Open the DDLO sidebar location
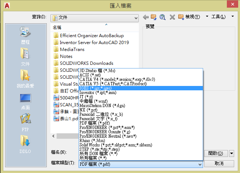 point(25,144)
